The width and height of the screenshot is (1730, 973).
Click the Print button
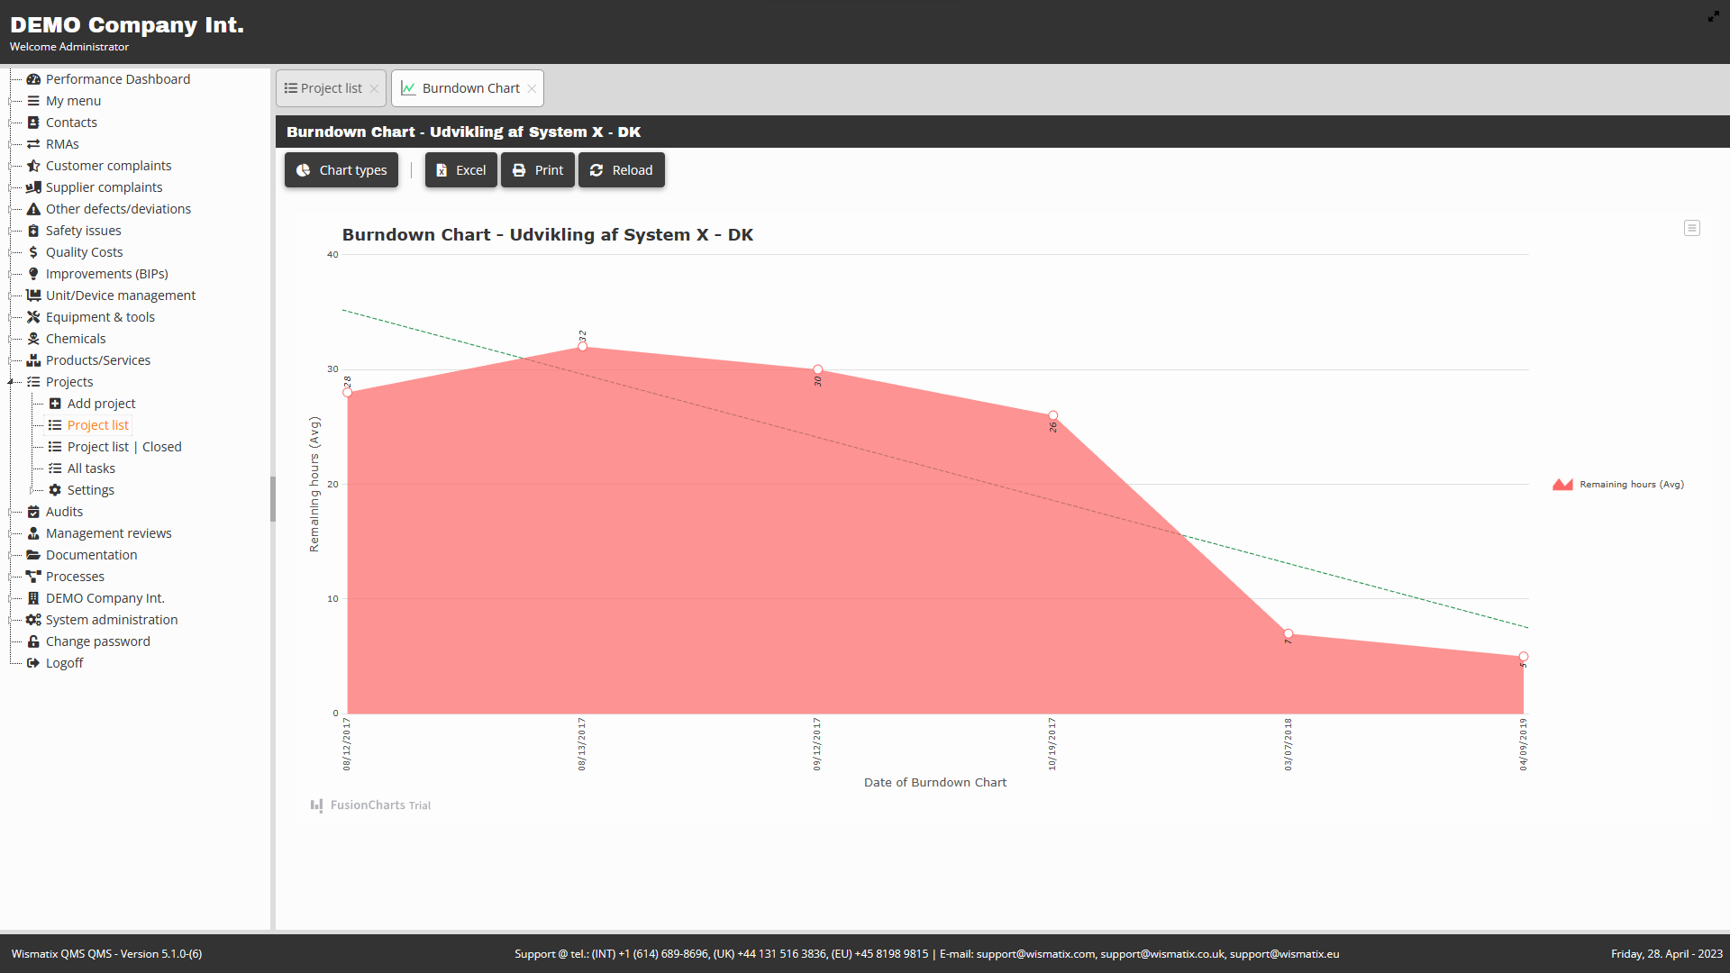538,170
